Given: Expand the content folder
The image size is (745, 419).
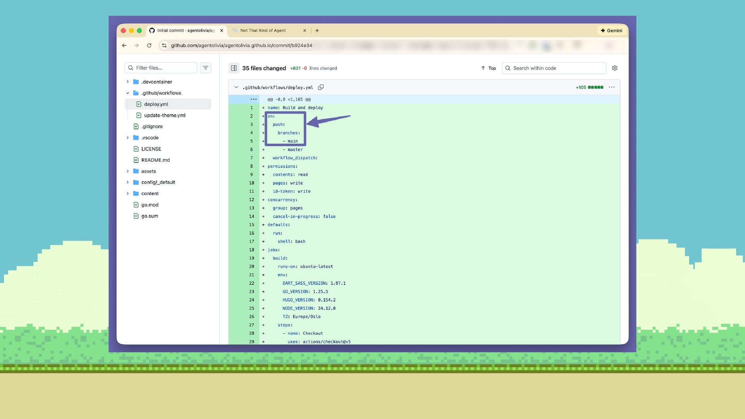Looking at the screenshot, I should [x=128, y=194].
